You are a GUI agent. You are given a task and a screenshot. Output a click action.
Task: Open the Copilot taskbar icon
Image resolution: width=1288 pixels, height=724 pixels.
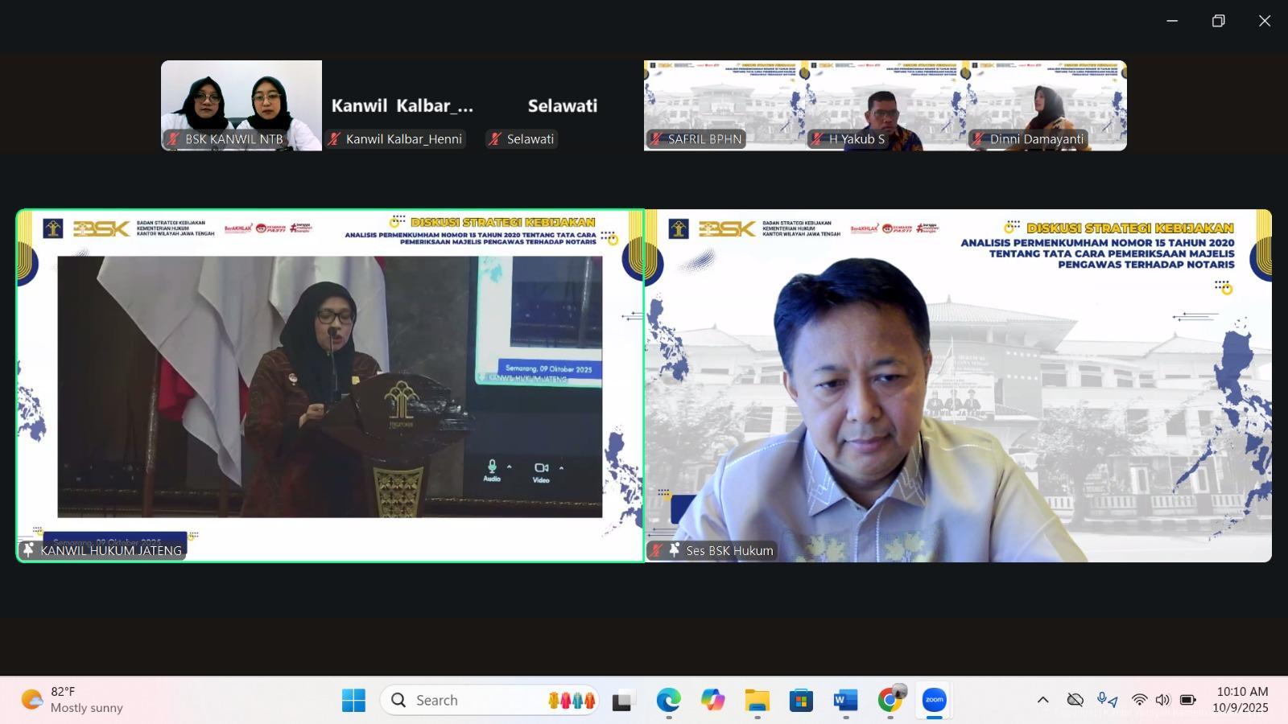click(x=712, y=700)
